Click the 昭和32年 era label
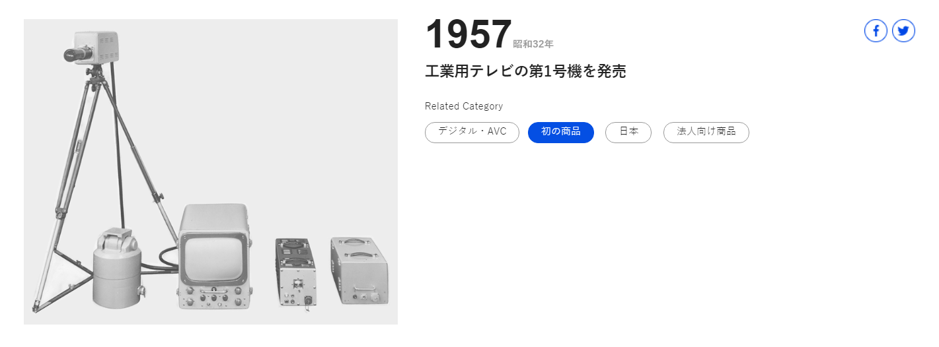This screenshot has width=939, height=347. [x=533, y=44]
